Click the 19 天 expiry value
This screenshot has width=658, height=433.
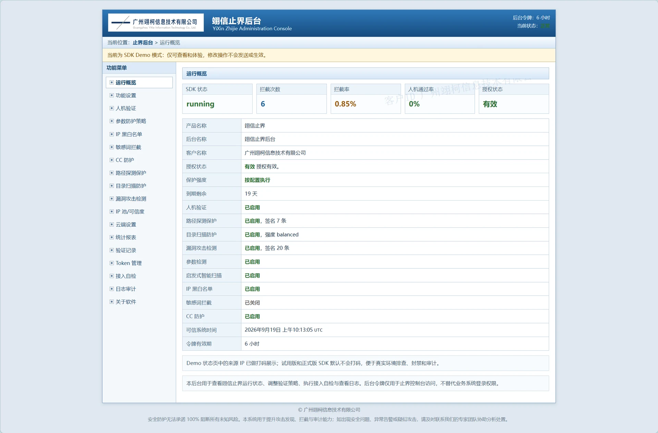coord(251,194)
